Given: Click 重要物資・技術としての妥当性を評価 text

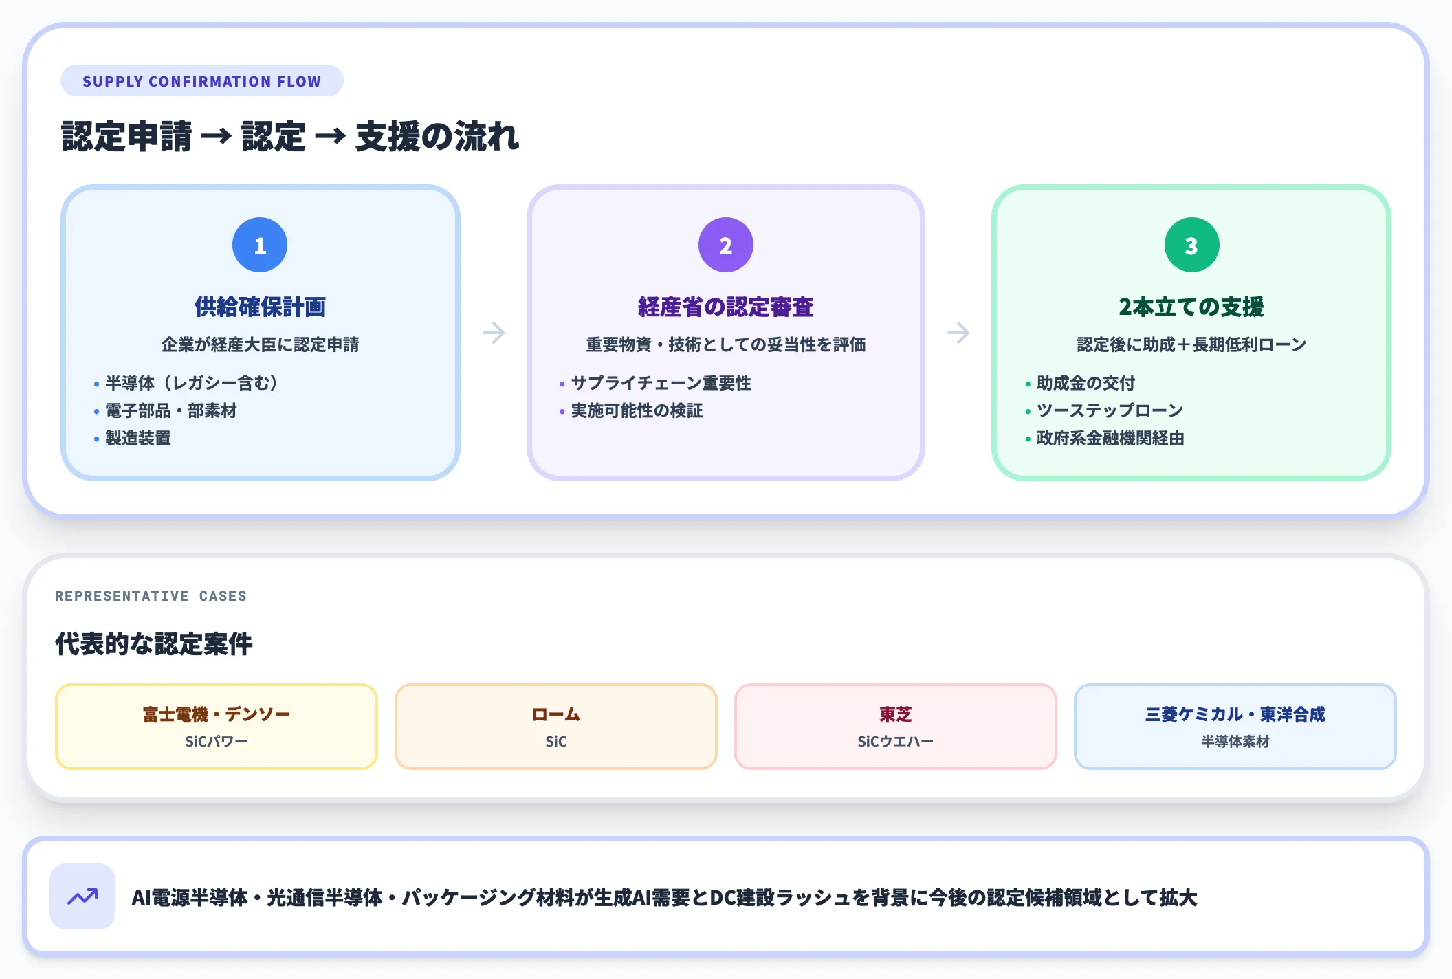Looking at the screenshot, I should click(726, 344).
